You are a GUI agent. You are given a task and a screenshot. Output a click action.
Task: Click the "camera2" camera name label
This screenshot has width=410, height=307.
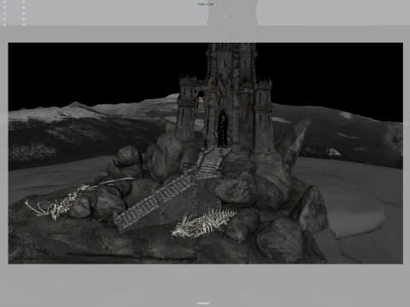pos(203,303)
